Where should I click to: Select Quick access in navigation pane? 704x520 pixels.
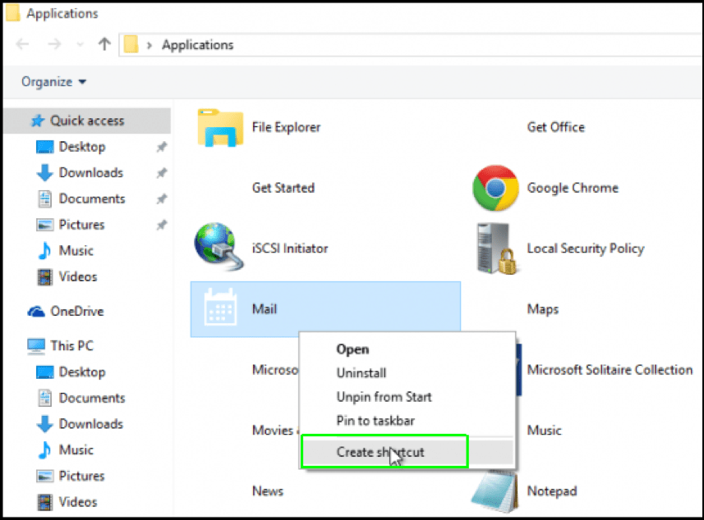[86, 121]
